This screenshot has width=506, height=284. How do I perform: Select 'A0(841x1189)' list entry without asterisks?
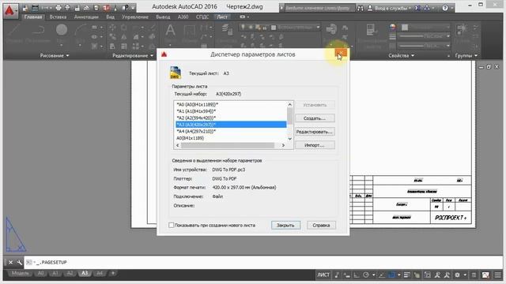click(x=231, y=138)
